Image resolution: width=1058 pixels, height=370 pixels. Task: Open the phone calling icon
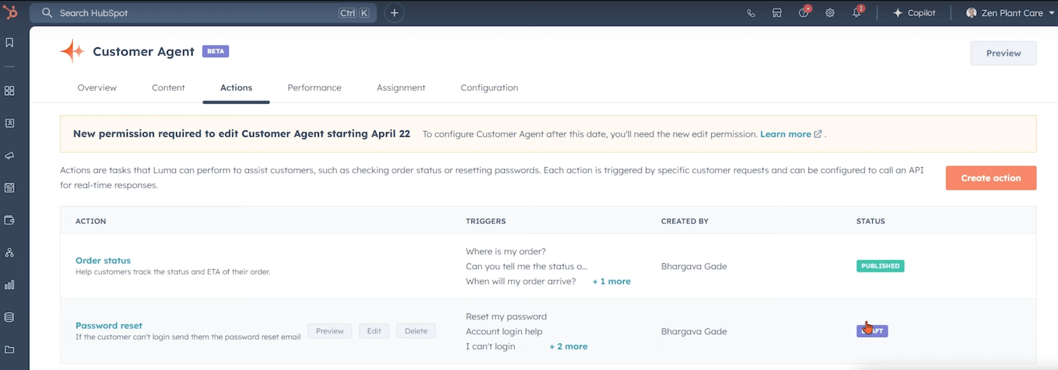click(x=751, y=13)
